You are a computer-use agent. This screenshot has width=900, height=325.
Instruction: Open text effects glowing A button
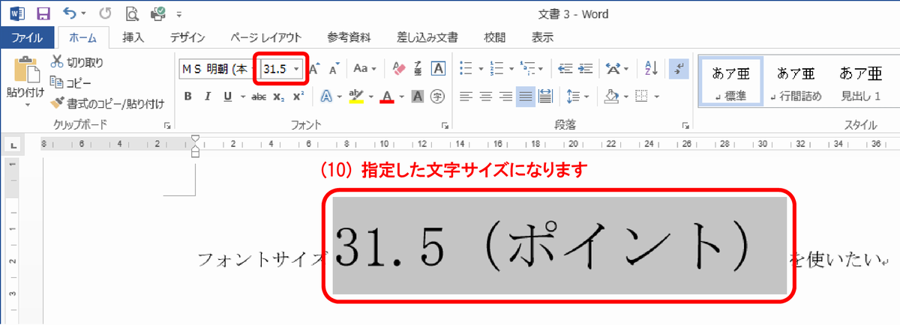pyautogui.click(x=326, y=96)
